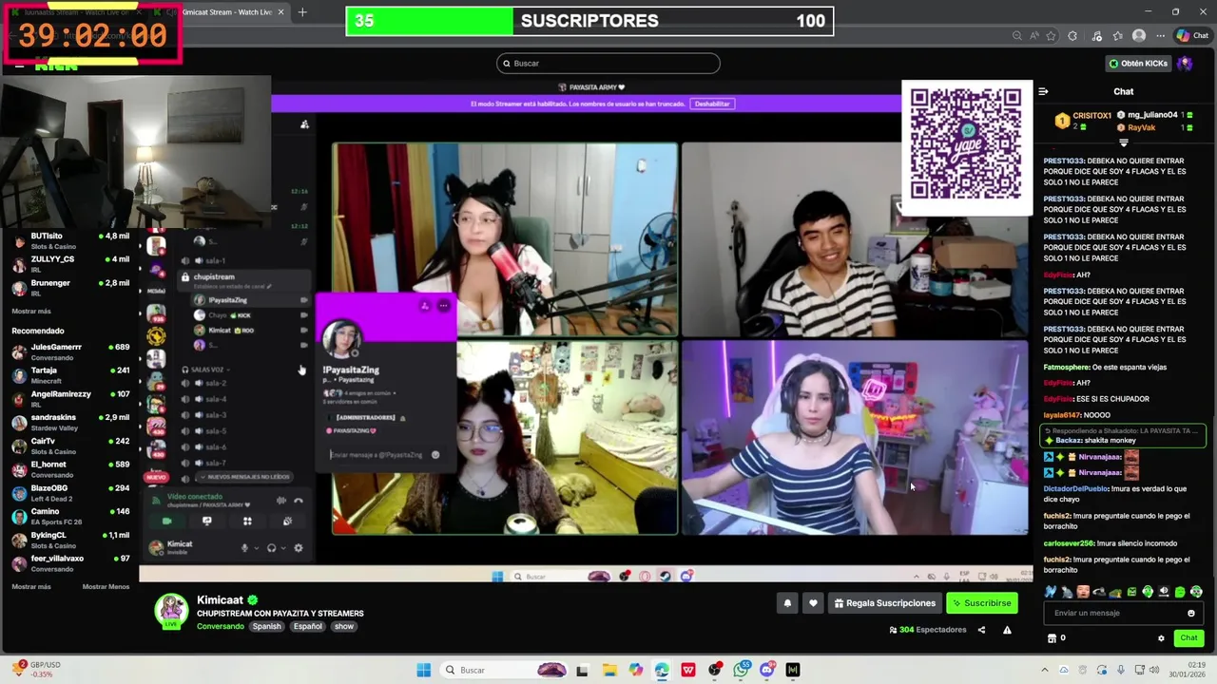1217x684 pixels.
Task: Open browser extensions icon
Action: point(1072,36)
